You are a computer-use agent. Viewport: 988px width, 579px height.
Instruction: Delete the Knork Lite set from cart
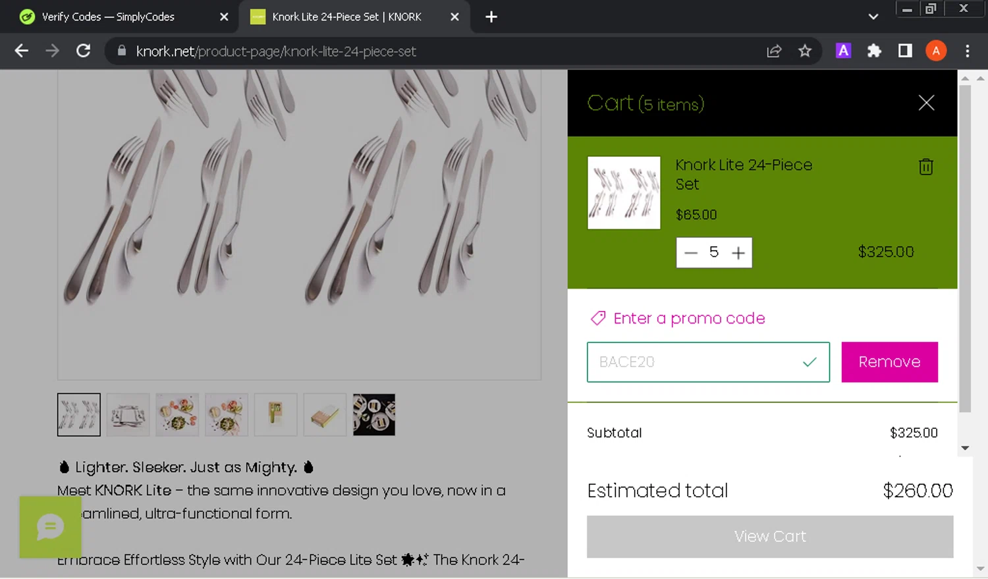[x=926, y=167]
